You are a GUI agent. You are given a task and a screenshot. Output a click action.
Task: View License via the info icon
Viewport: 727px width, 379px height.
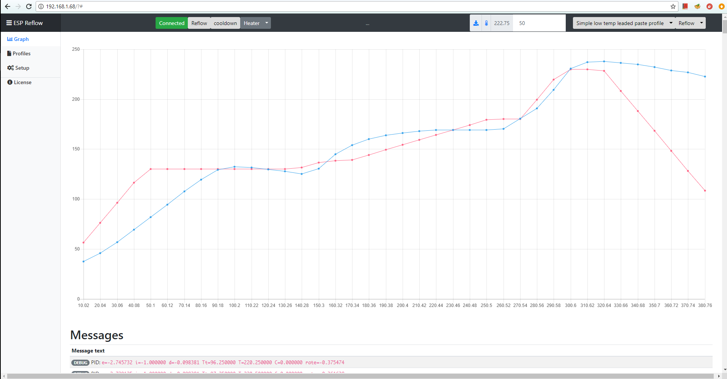point(9,82)
